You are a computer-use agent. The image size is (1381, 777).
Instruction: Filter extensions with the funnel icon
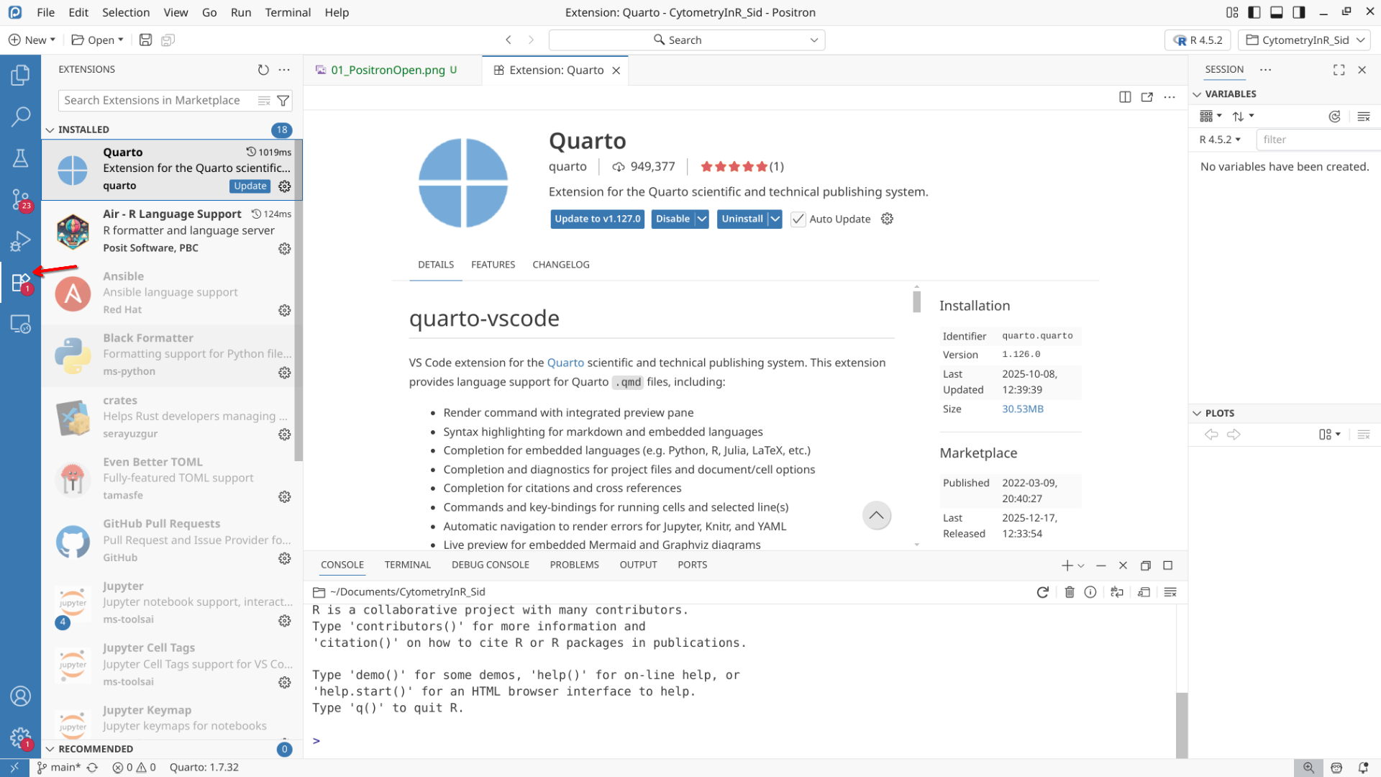click(283, 101)
